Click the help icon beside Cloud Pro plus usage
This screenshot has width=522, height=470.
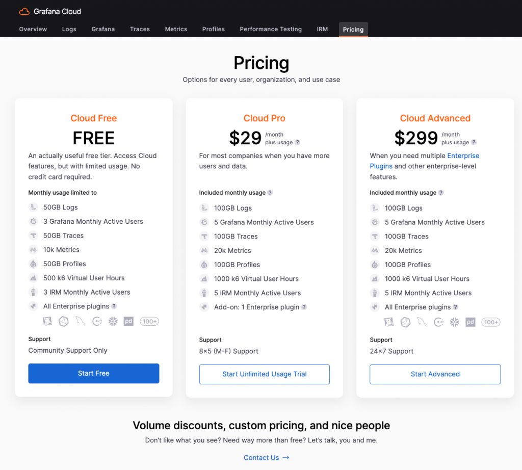coord(297,142)
